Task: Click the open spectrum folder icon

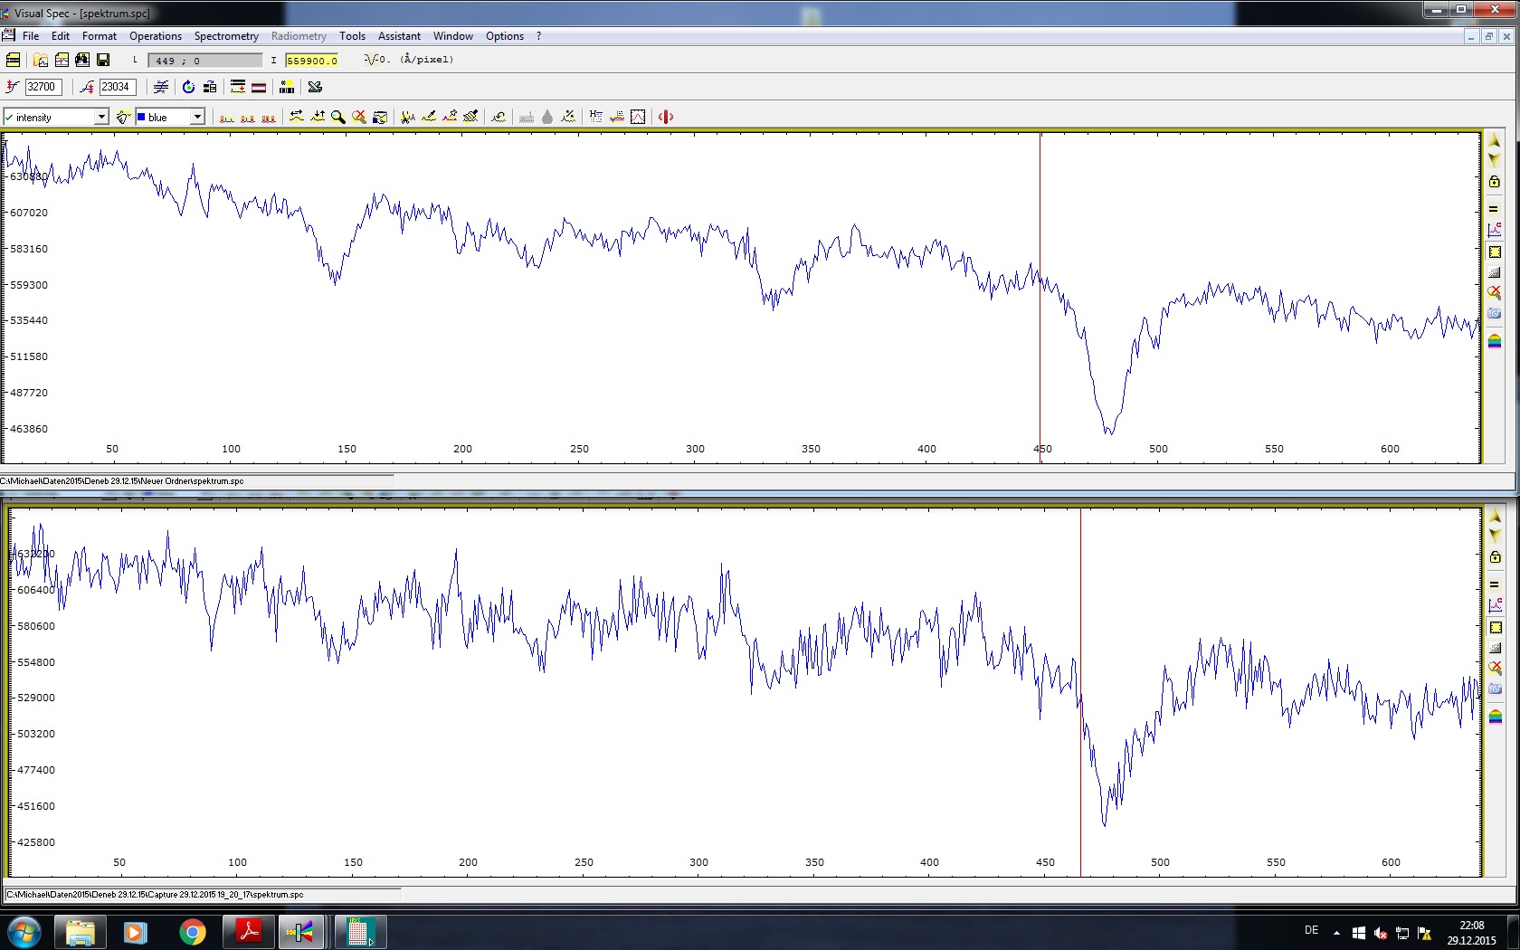Action: 41,60
